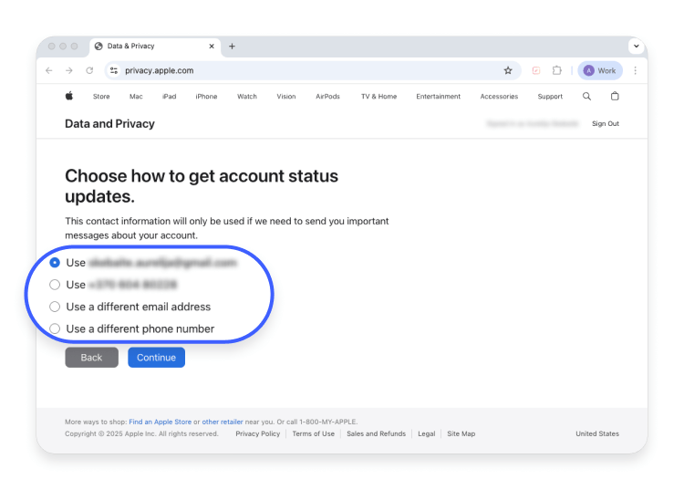Click the Sign Out link
This screenshot has width=684, height=490.
606,123
